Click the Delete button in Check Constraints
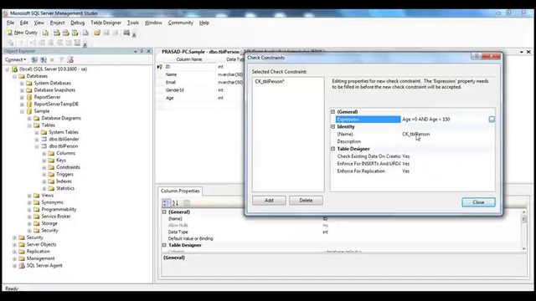The height and width of the screenshot is (301, 536). [x=306, y=201]
